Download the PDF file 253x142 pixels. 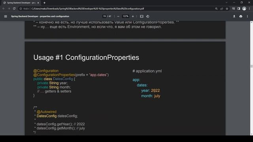234,17
